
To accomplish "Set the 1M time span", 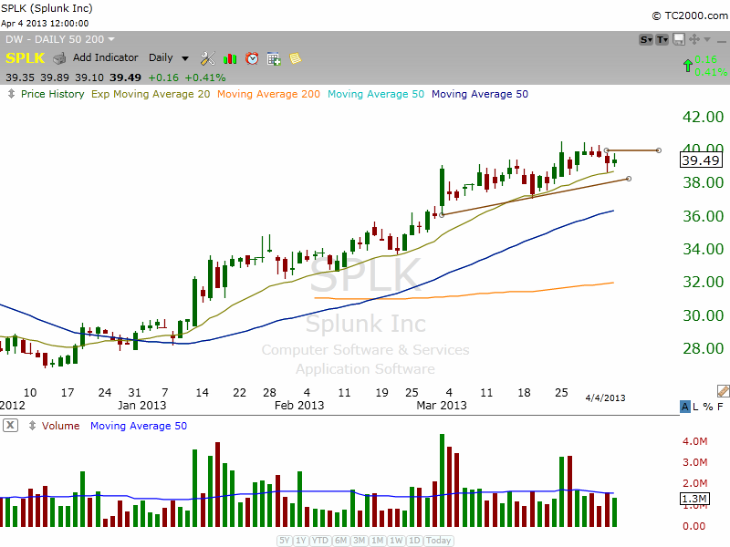I will [378, 541].
